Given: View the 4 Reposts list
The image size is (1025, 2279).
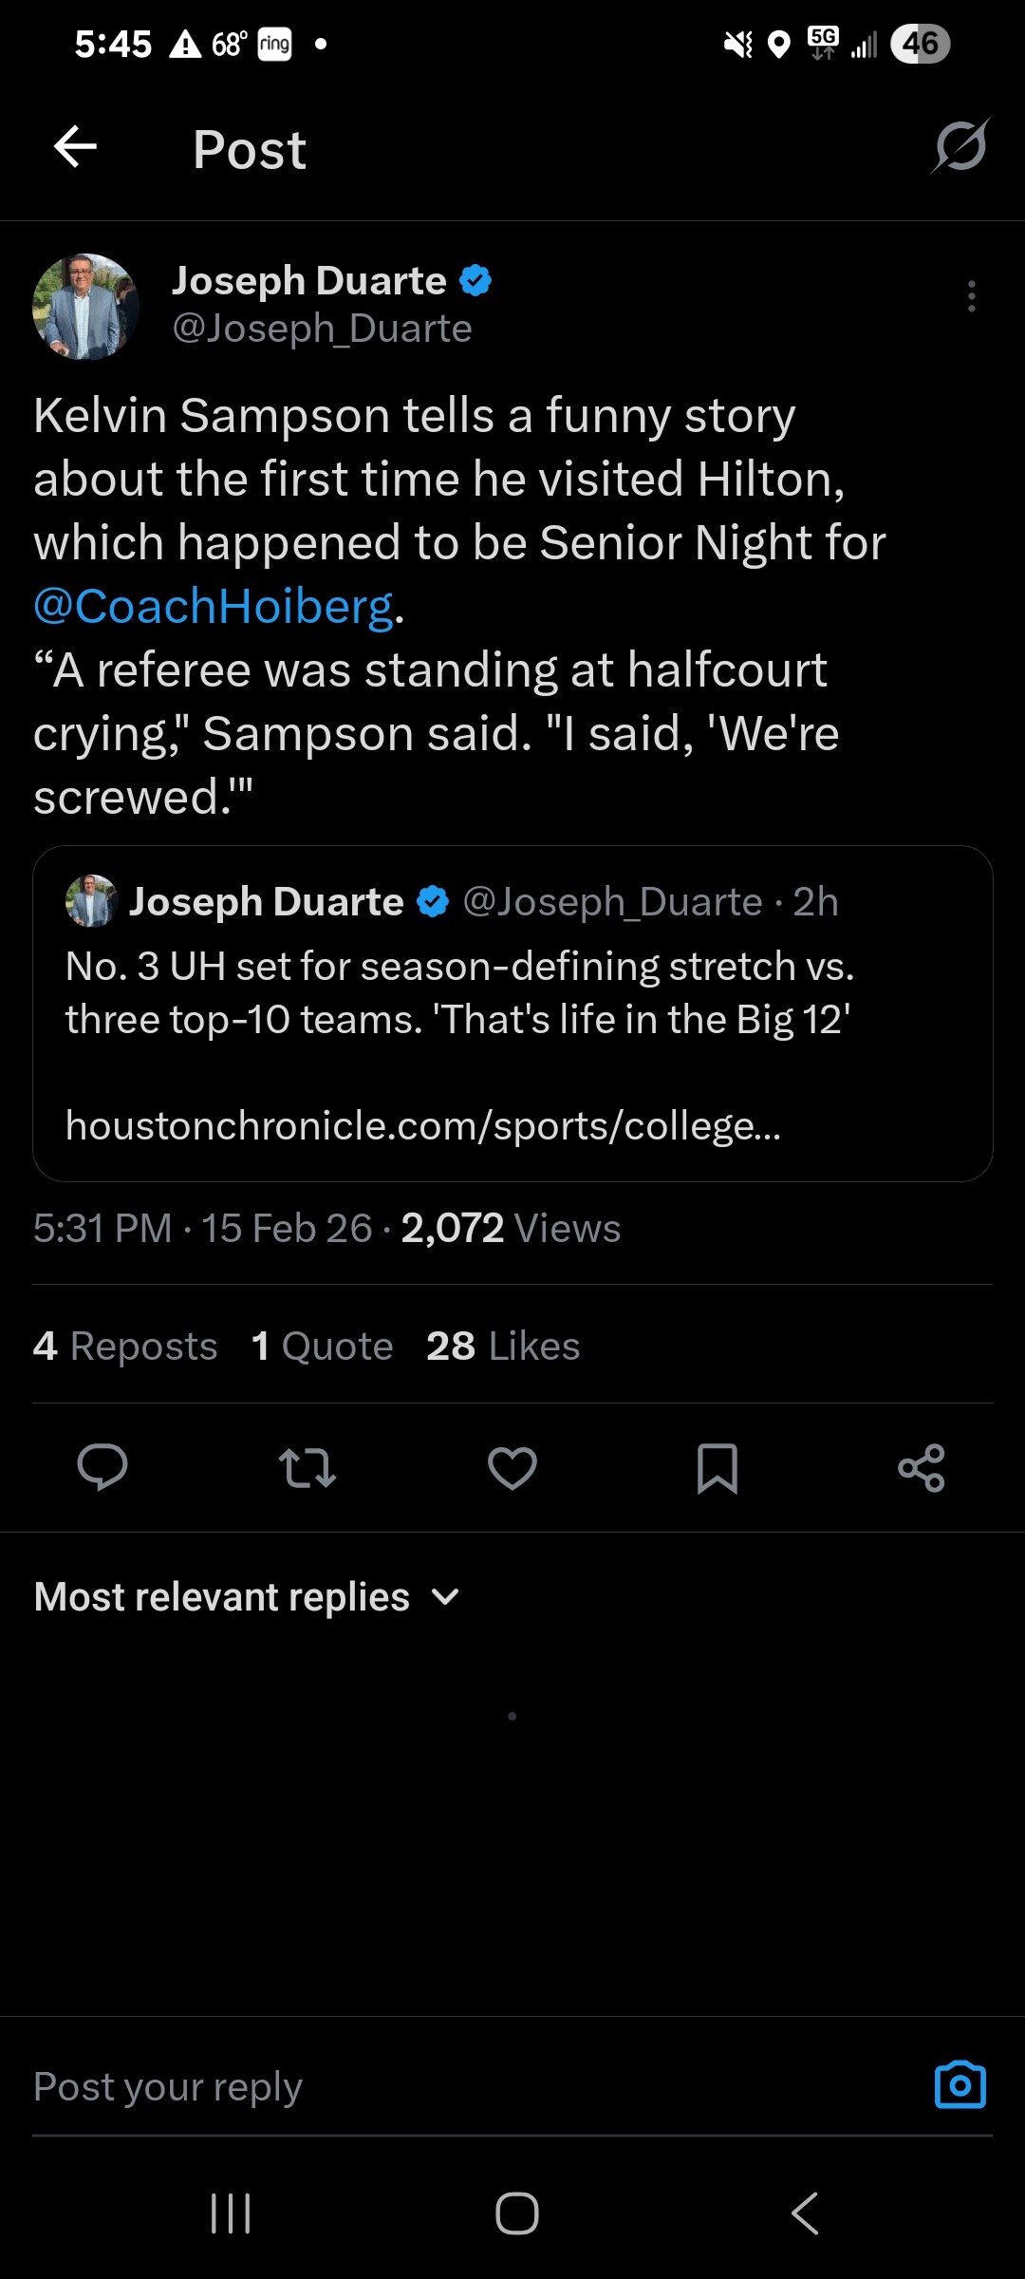Looking at the screenshot, I should tap(125, 1346).
